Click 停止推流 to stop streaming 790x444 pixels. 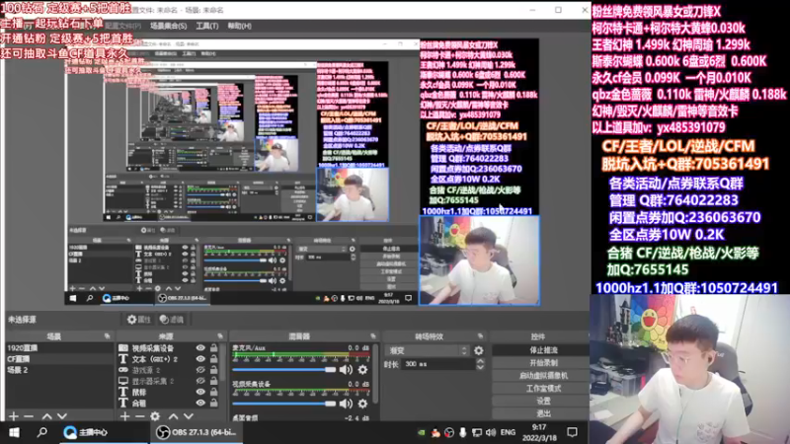tap(542, 350)
